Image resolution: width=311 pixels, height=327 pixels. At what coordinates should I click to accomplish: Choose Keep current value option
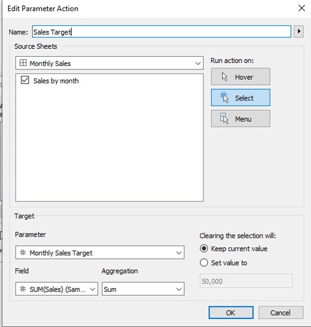[x=204, y=248]
